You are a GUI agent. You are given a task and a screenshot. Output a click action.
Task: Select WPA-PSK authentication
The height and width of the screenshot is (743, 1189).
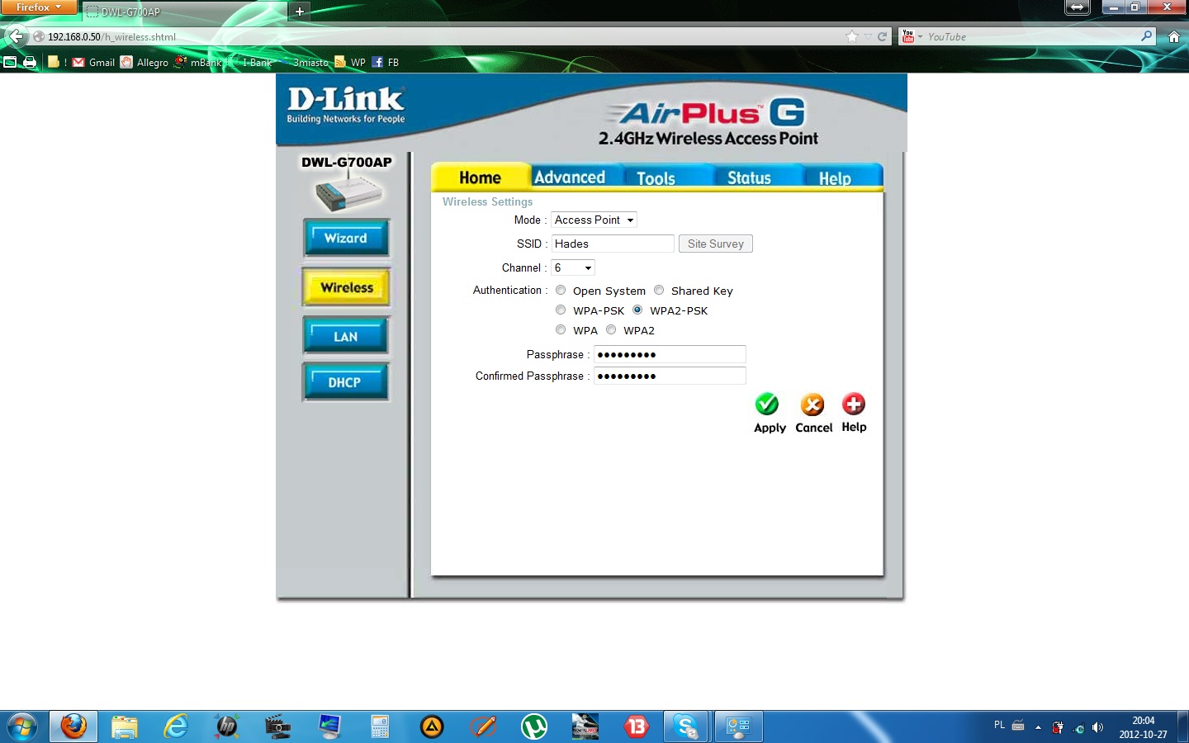(x=561, y=310)
